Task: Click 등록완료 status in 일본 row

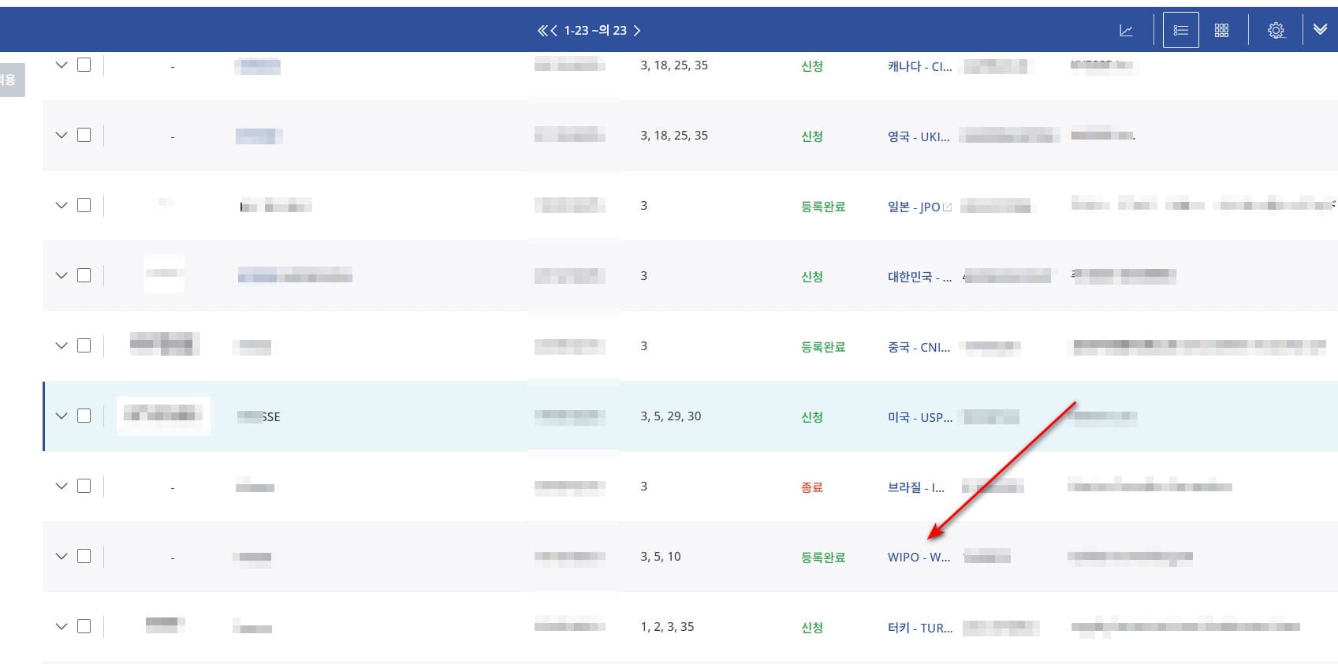Action: [x=822, y=207]
